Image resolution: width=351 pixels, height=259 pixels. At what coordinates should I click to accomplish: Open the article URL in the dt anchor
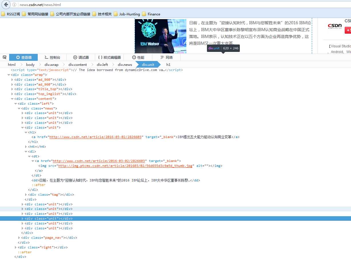click(x=99, y=161)
